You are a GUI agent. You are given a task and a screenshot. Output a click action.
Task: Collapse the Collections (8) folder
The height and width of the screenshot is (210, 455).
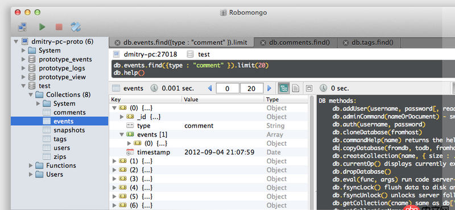point(31,94)
